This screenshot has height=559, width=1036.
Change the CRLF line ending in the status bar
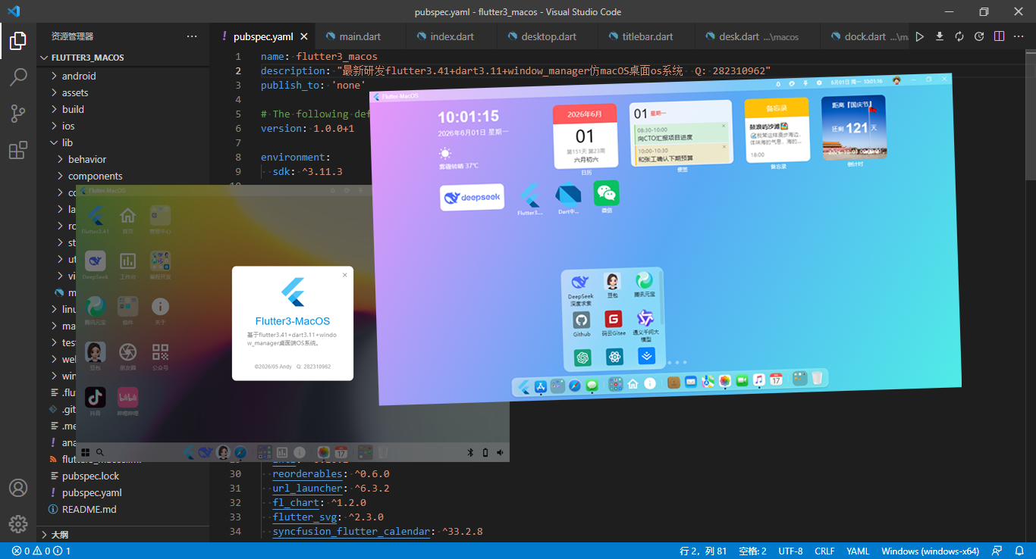coord(824,551)
